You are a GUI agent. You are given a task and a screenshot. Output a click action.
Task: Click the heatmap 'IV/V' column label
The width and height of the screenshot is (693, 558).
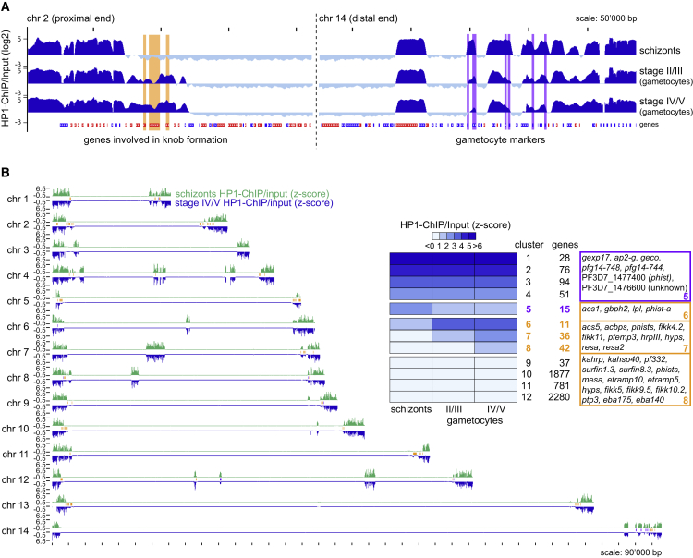tap(495, 409)
